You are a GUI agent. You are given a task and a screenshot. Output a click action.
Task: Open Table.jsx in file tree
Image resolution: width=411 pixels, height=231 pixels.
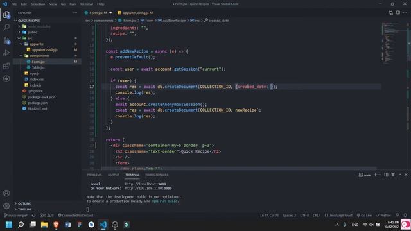39,67
